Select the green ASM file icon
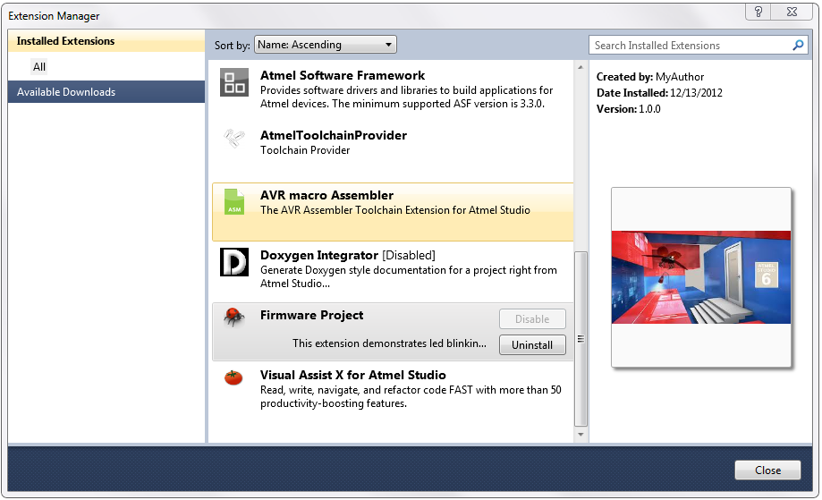The height and width of the screenshot is (500, 822). click(x=234, y=202)
